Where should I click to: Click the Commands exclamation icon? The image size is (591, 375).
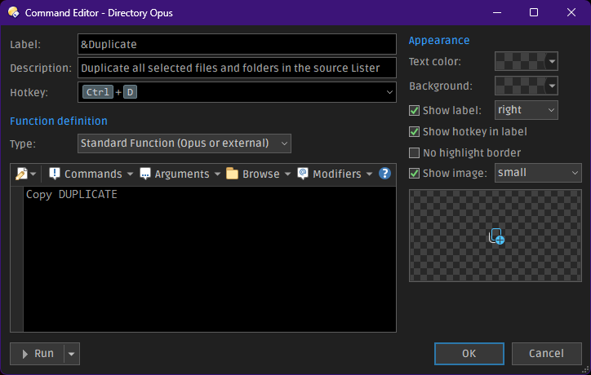(55, 174)
